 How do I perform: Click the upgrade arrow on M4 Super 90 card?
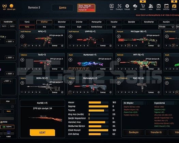pos(119,36)
